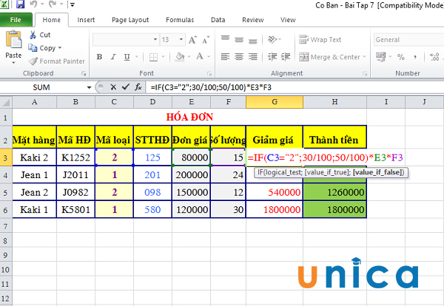Cancel the formula entry with the X icon

pos(115,87)
